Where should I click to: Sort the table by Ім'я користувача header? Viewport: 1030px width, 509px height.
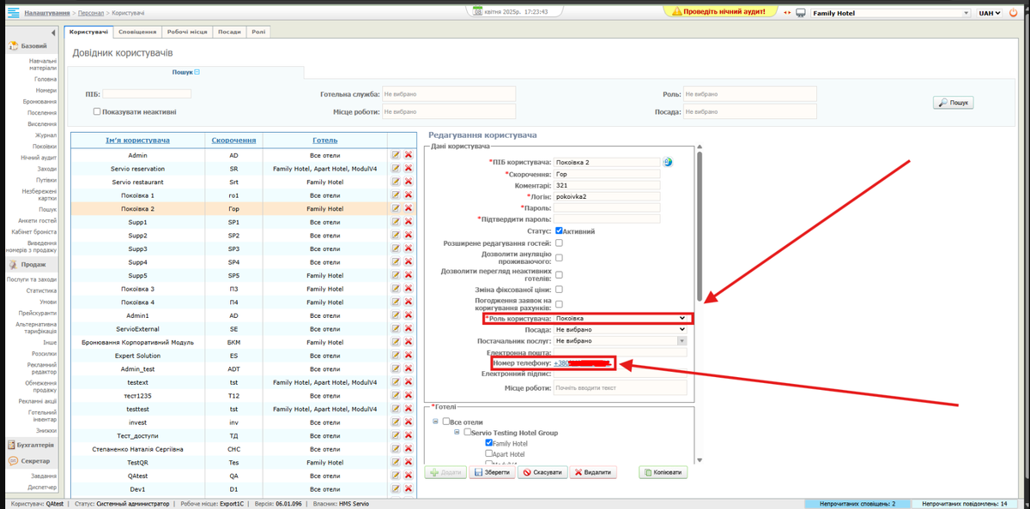coord(137,141)
